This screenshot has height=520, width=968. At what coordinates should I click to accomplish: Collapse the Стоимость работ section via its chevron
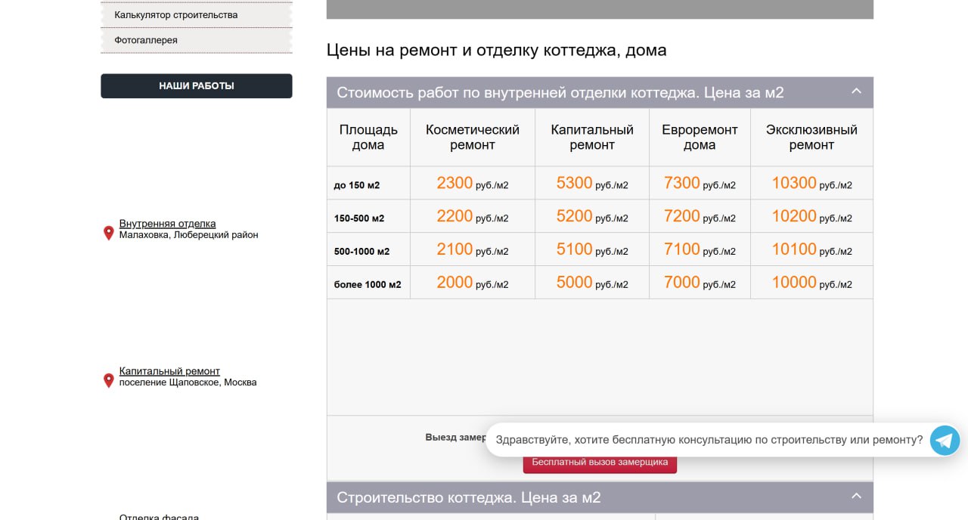(856, 91)
